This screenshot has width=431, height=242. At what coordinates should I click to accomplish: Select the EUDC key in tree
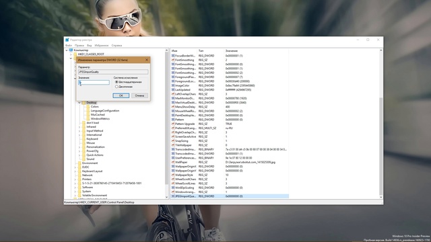(x=86, y=167)
